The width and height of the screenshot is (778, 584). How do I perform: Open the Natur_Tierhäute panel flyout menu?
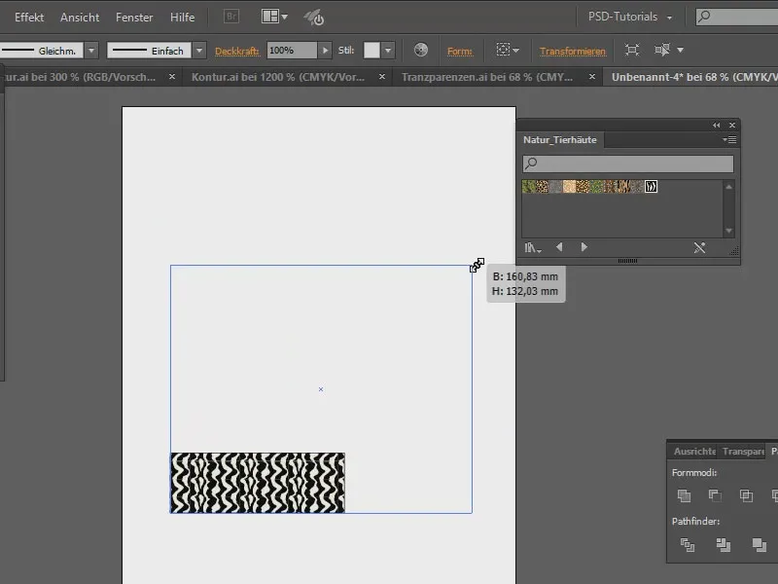click(729, 140)
